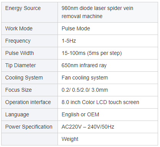Click the Frequency row label
This screenshot has width=160, height=147.
coord(18,41)
